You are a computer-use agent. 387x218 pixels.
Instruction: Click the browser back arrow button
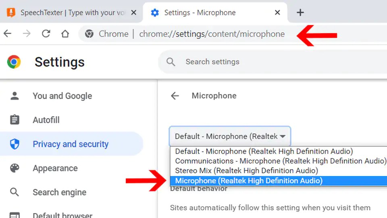coord(7,34)
